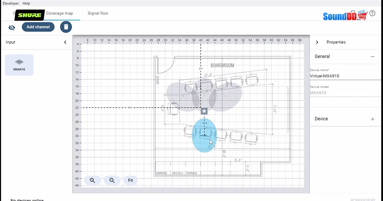Select the blue highlighted coverage lobe
Image resolution: width=383 pixels, height=201 pixels.
(x=204, y=136)
